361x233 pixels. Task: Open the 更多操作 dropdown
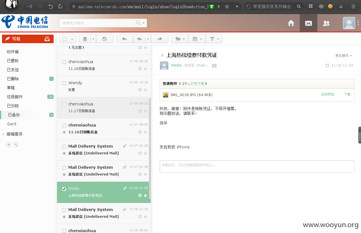tap(344, 56)
